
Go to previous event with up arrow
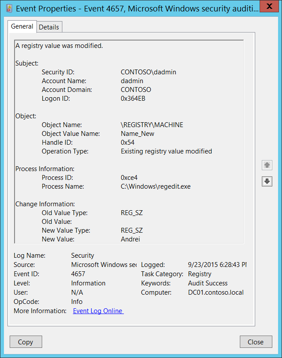[267, 165]
